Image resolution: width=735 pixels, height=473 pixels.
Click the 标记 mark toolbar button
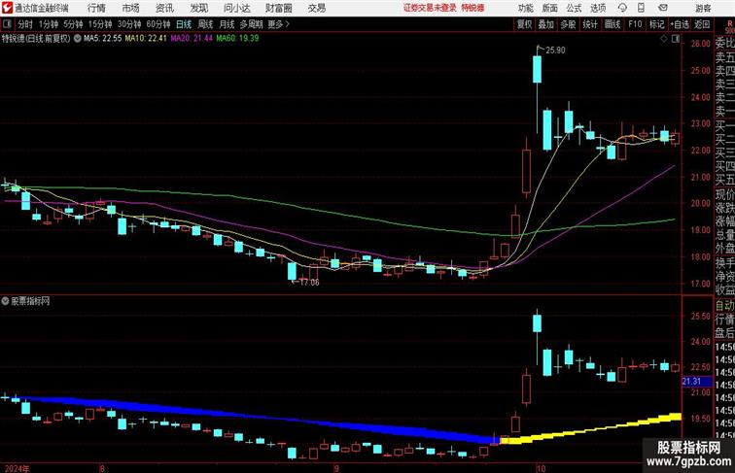tap(656, 24)
